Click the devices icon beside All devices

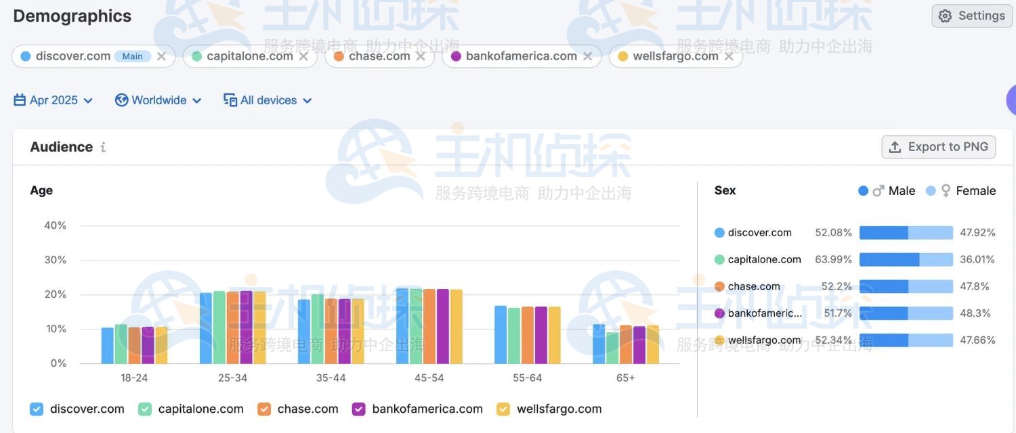(x=228, y=99)
